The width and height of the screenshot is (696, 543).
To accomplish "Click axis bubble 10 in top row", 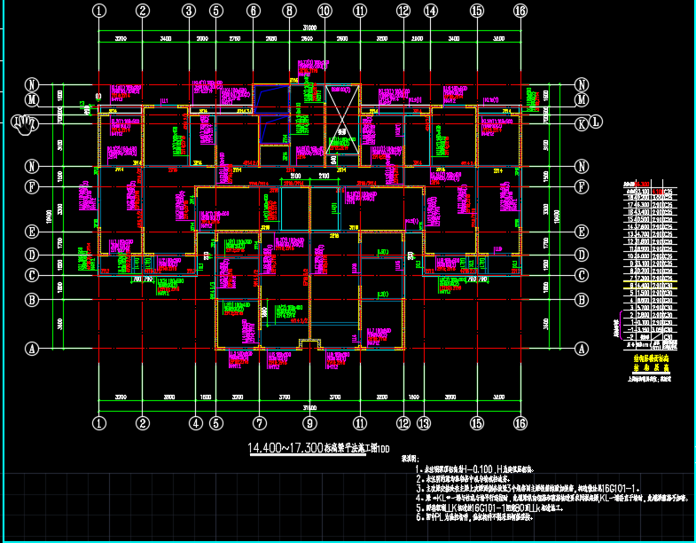I will pyautogui.click(x=325, y=11).
